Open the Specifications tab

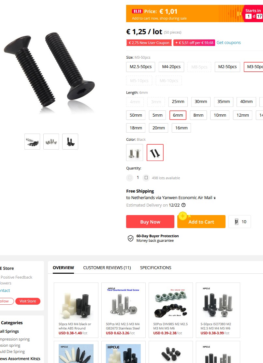(x=155, y=268)
